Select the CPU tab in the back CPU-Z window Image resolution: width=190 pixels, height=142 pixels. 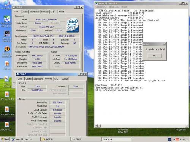coord(16,11)
